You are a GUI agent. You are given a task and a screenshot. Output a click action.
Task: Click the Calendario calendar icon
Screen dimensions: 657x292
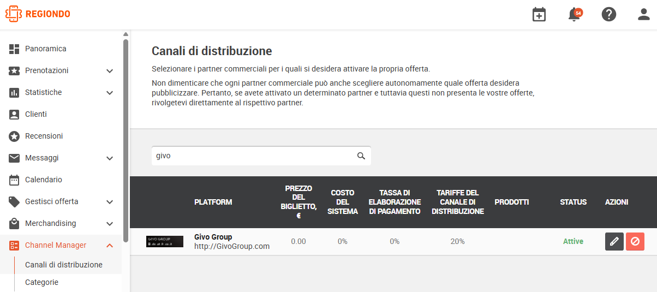point(14,180)
